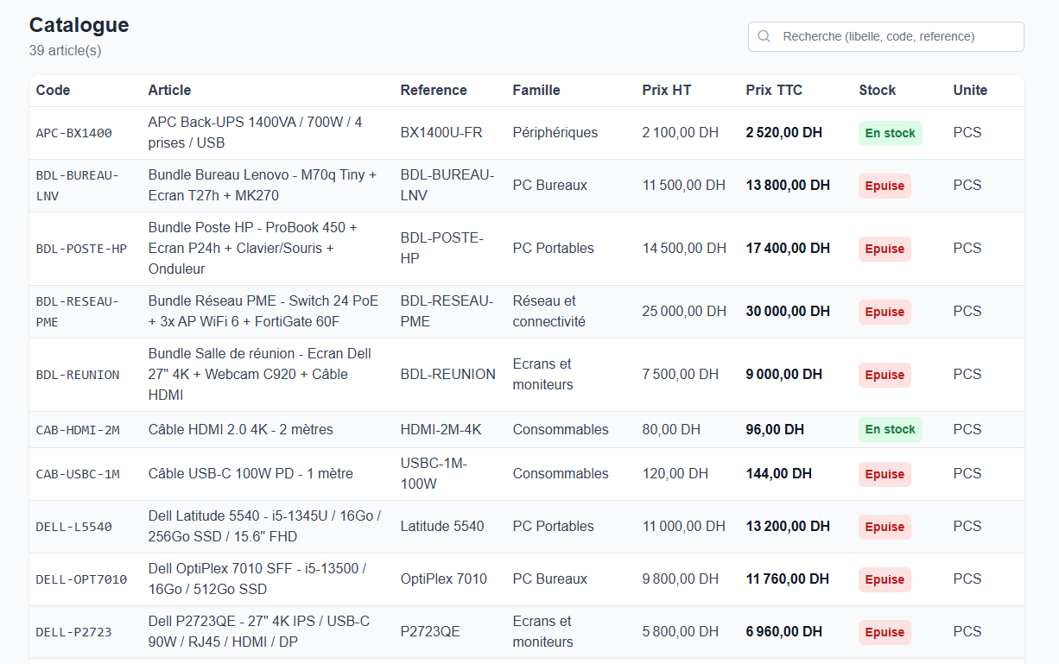Click the Code column header
Image resolution: width=1059 pixels, height=664 pixels.
pyautogui.click(x=54, y=90)
